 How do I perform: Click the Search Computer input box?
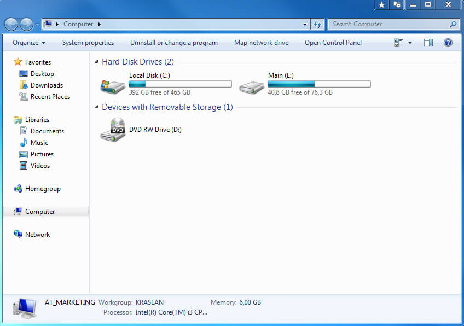click(x=388, y=24)
